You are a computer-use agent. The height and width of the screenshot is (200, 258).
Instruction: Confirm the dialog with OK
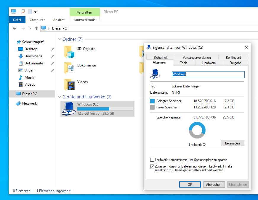pyautogui.click(x=190, y=185)
